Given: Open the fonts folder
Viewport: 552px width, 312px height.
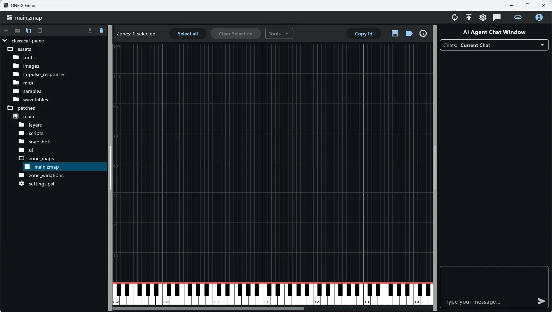Looking at the screenshot, I should [29, 57].
